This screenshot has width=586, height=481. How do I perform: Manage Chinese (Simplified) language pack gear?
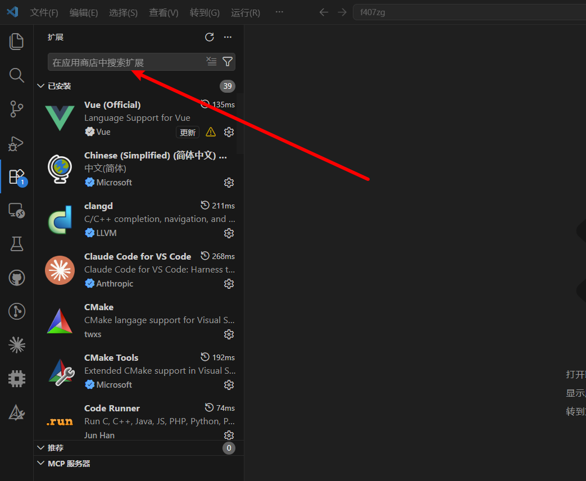point(229,183)
